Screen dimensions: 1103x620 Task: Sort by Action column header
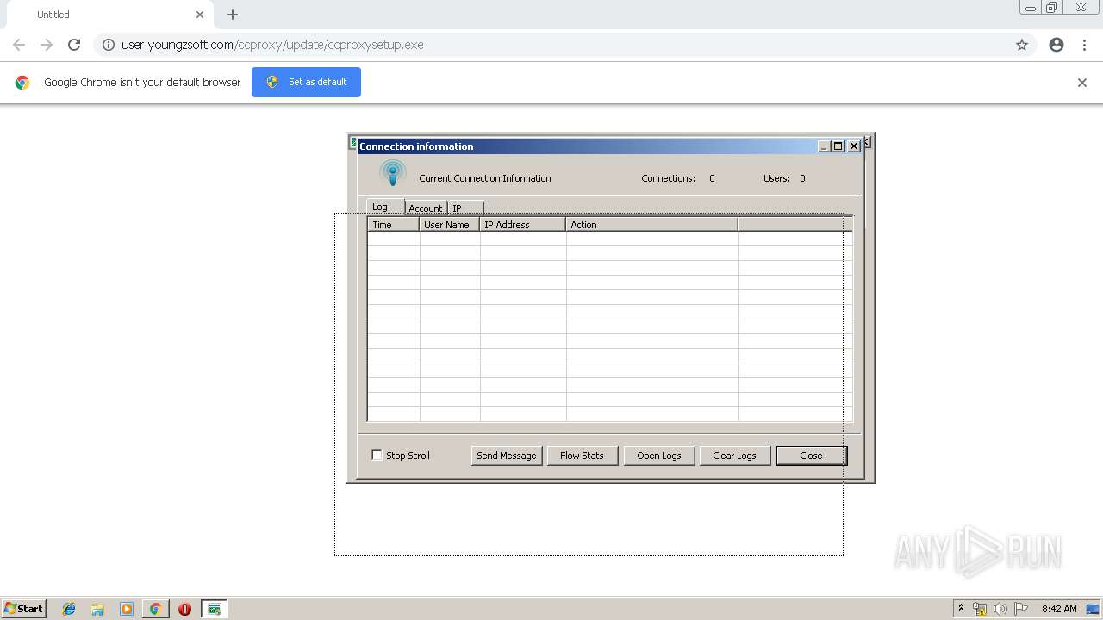(652, 225)
